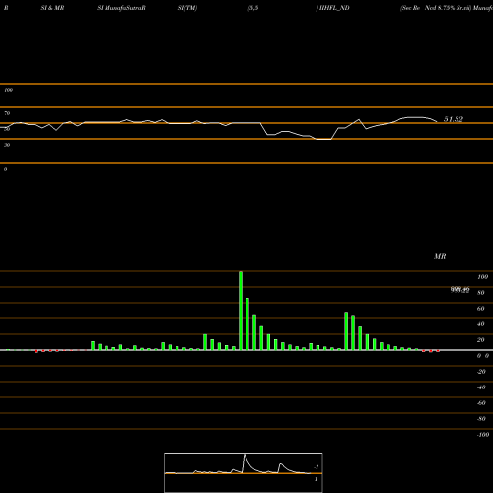
Task: Click the 'SI & MR' header text
Action: tap(52, 8)
